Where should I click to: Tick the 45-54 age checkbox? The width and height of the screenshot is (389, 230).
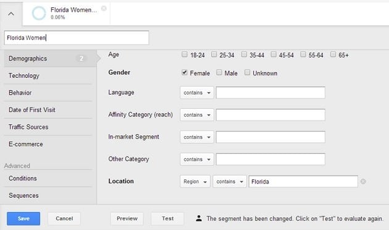tap(274, 54)
